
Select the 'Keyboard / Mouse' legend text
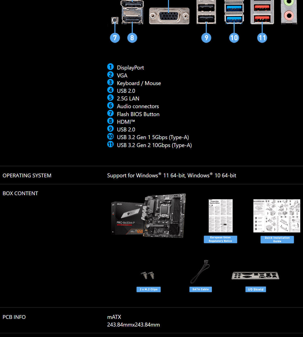click(139, 83)
